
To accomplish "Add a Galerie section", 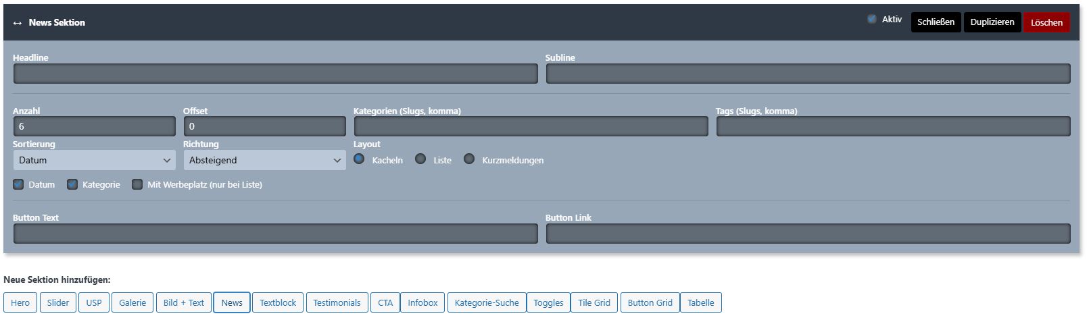I will coord(132,302).
